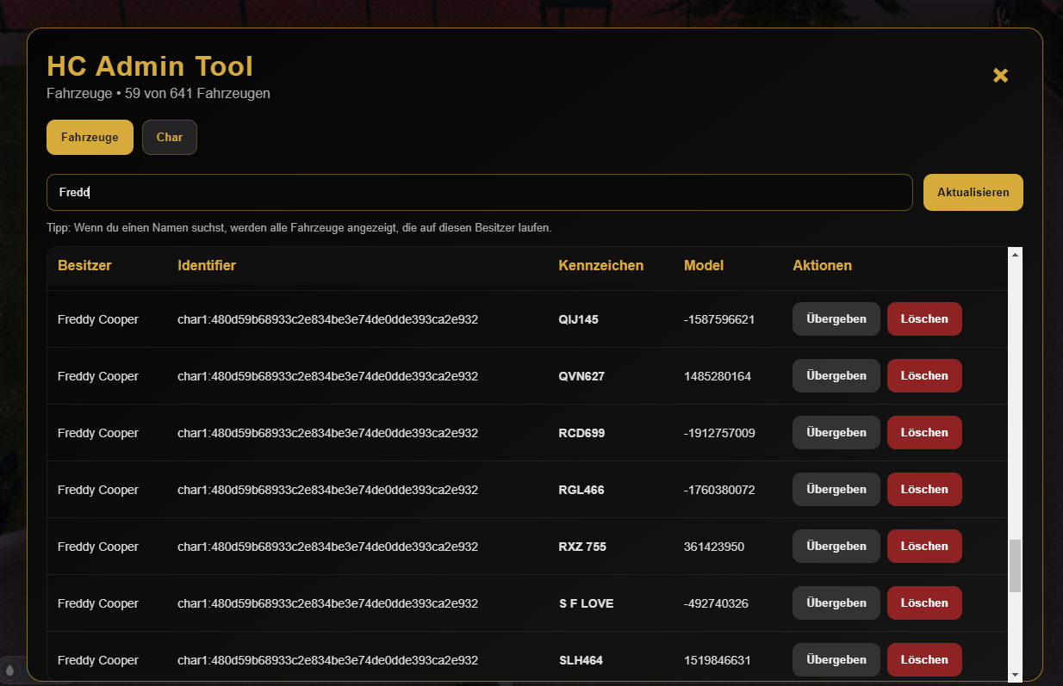Click model value -1760380072
The height and width of the screenshot is (686, 1063).
pyautogui.click(x=719, y=490)
